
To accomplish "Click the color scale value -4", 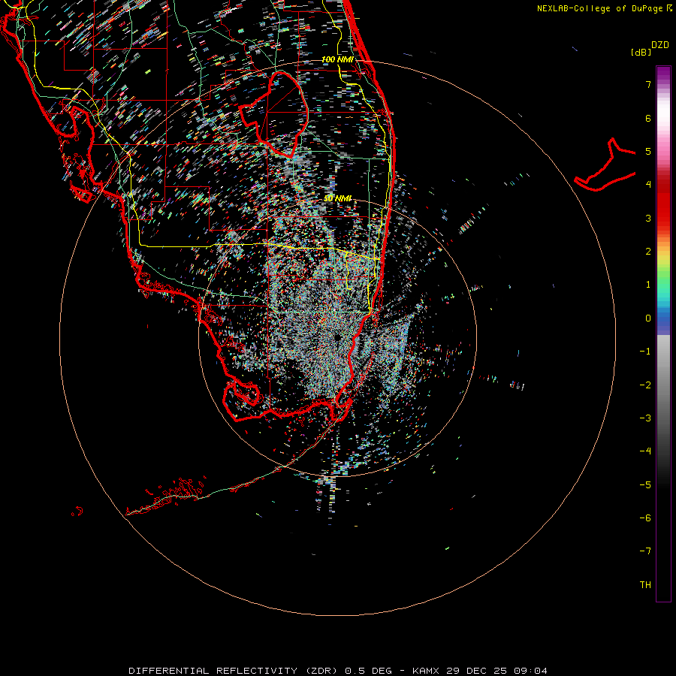I will tap(645, 451).
